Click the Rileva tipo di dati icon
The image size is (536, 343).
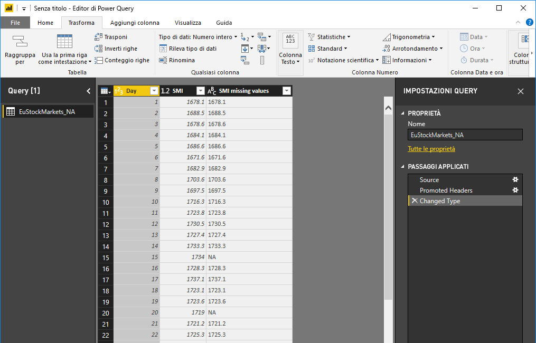(x=163, y=48)
